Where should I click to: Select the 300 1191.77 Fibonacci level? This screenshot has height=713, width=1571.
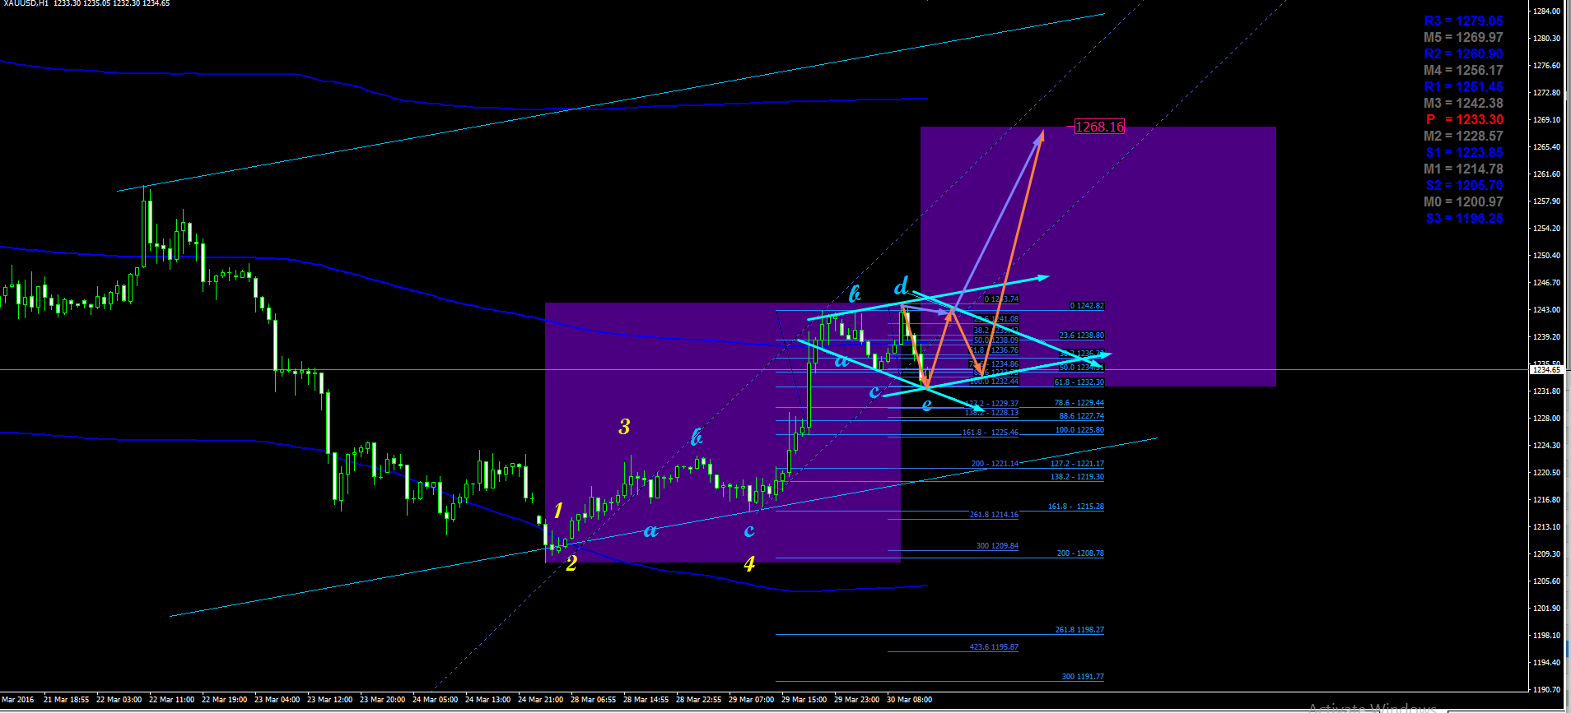(x=1083, y=677)
